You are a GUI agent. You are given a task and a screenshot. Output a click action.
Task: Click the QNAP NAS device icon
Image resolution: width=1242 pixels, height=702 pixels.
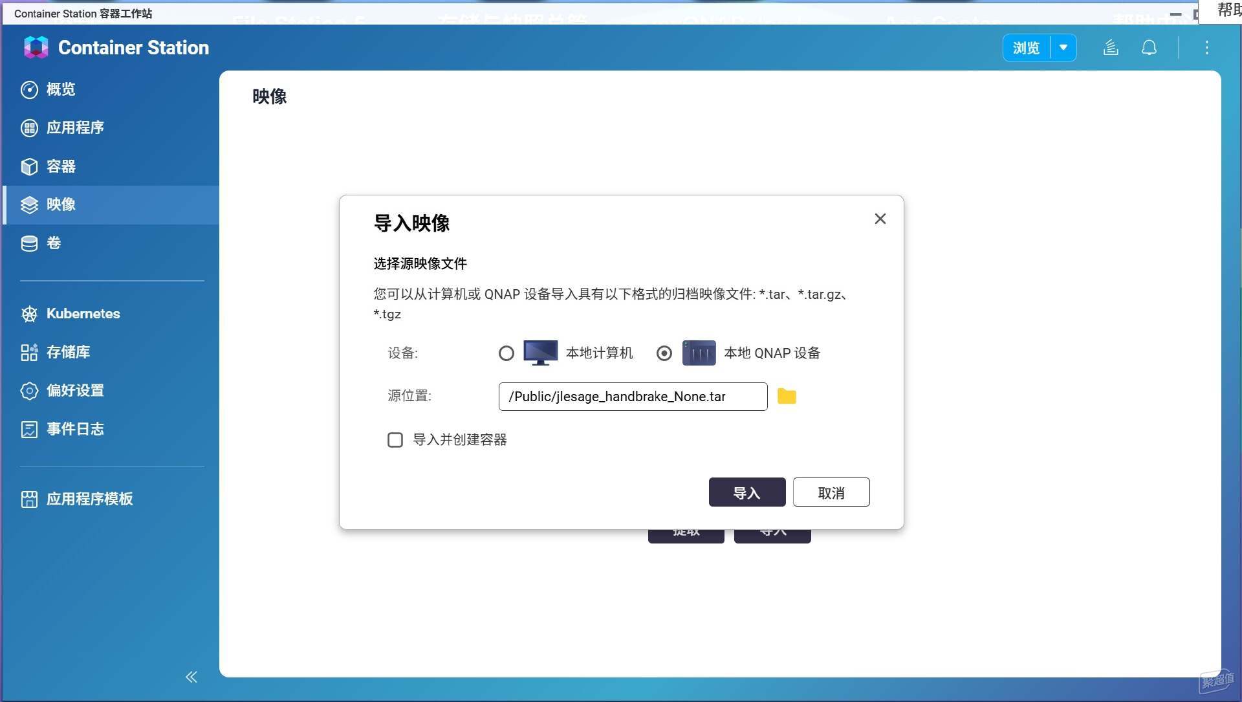[x=699, y=353]
